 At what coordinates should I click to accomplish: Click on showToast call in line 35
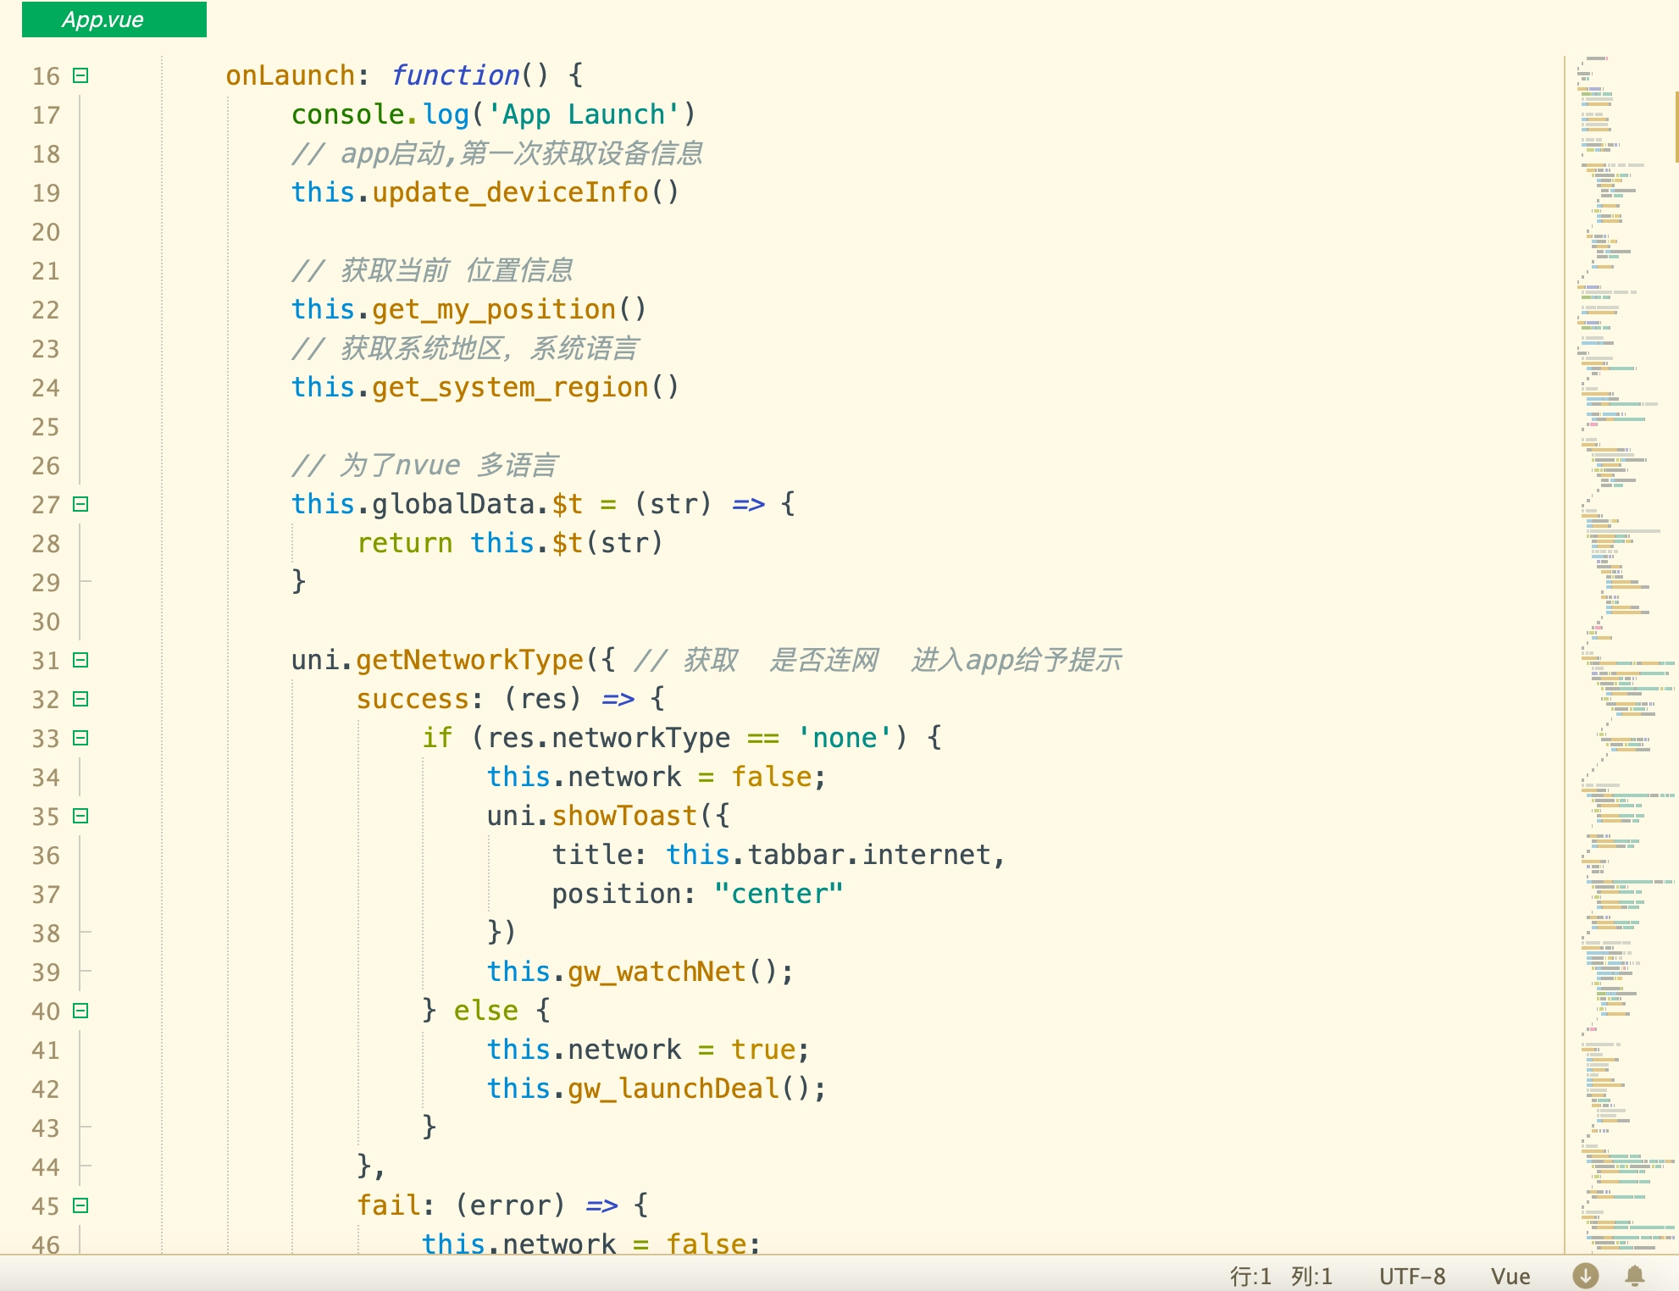pyautogui.click(x=624, y=816)
